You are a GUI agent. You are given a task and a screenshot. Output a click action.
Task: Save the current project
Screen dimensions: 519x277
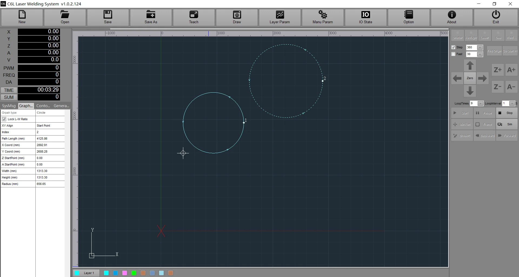108,17
